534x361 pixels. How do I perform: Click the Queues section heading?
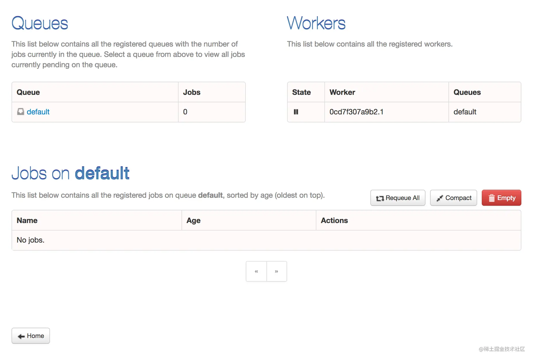pos(40,23)
